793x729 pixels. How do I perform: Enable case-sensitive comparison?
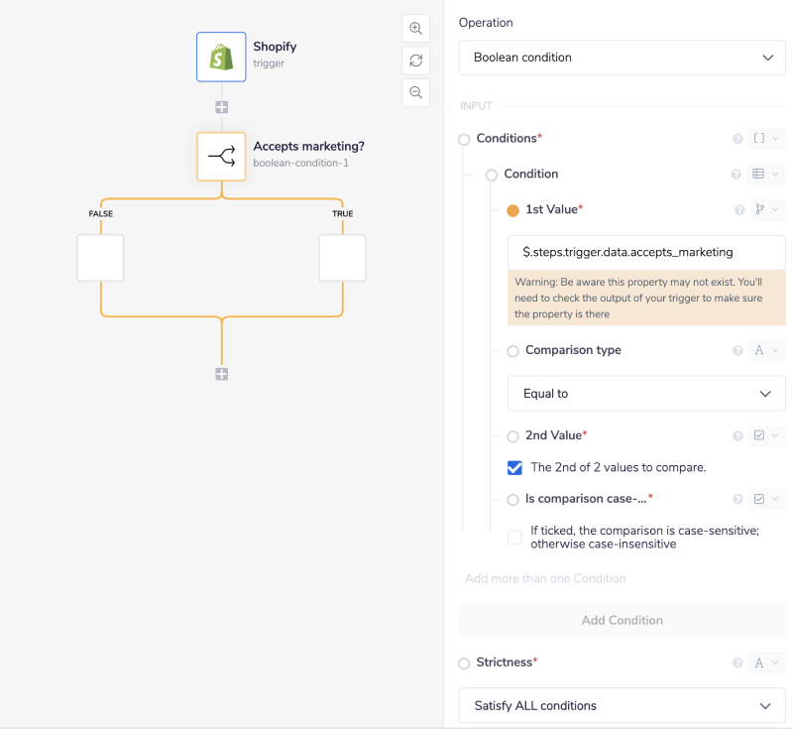(514, 536)
